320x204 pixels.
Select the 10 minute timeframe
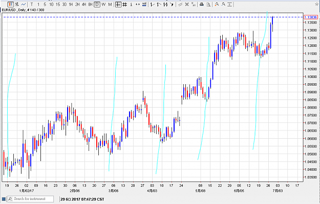pyautogui.click(x=51, y=4)
